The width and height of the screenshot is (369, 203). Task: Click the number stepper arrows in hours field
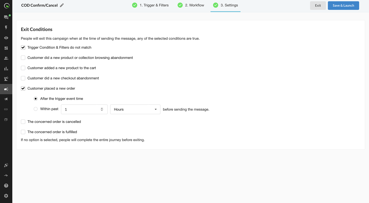click(102, 109)
